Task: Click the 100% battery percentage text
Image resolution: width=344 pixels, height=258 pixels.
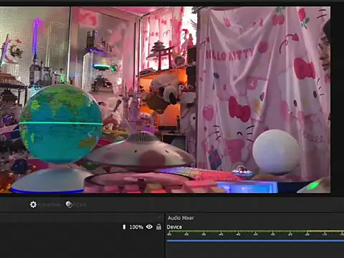Action: click(136, 227)
